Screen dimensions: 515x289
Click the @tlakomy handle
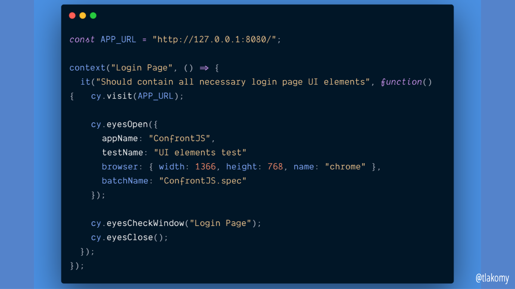[x=492, y=278]
